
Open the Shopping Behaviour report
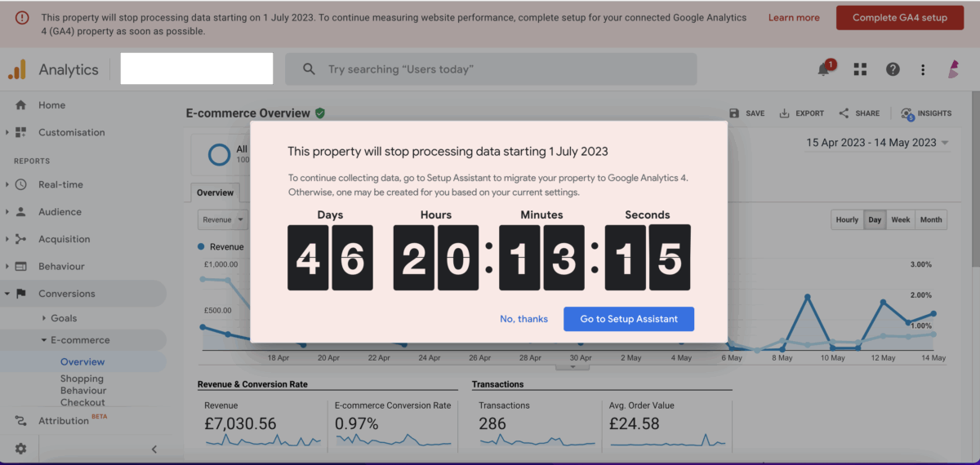(82, 384)
